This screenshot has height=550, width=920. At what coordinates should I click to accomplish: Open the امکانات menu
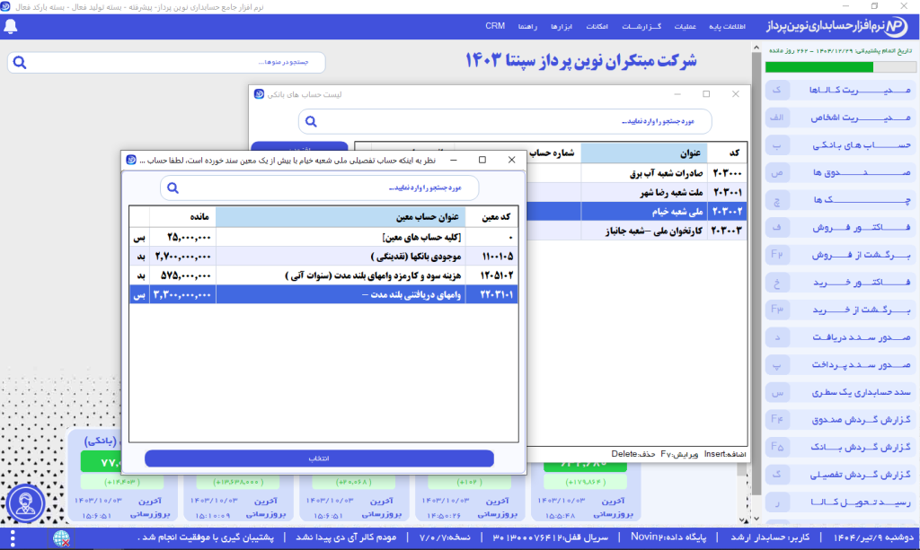click(x=597, y=26)
